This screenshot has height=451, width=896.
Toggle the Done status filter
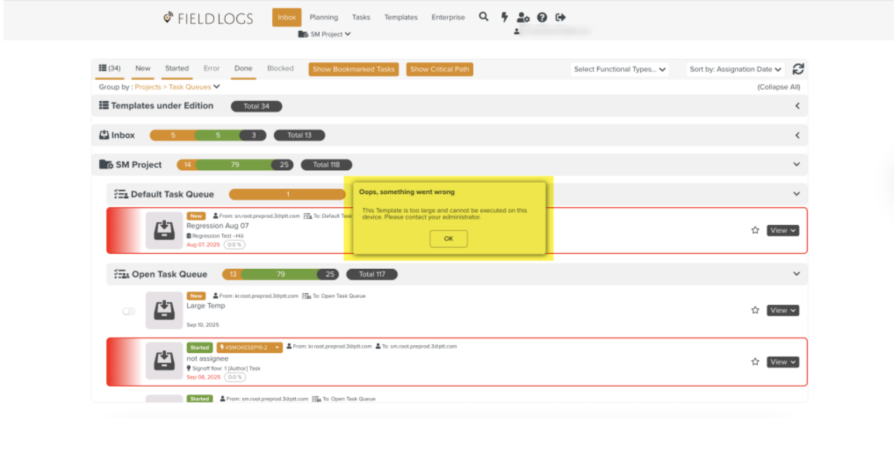click(243, 69)
